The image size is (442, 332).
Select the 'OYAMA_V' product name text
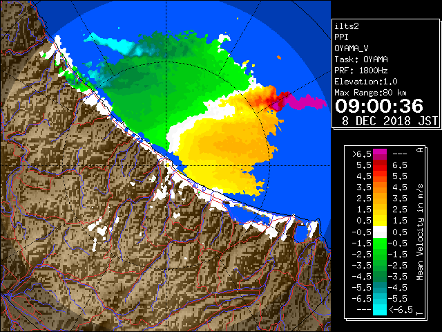pyautogui.click(x=352, y=48)
